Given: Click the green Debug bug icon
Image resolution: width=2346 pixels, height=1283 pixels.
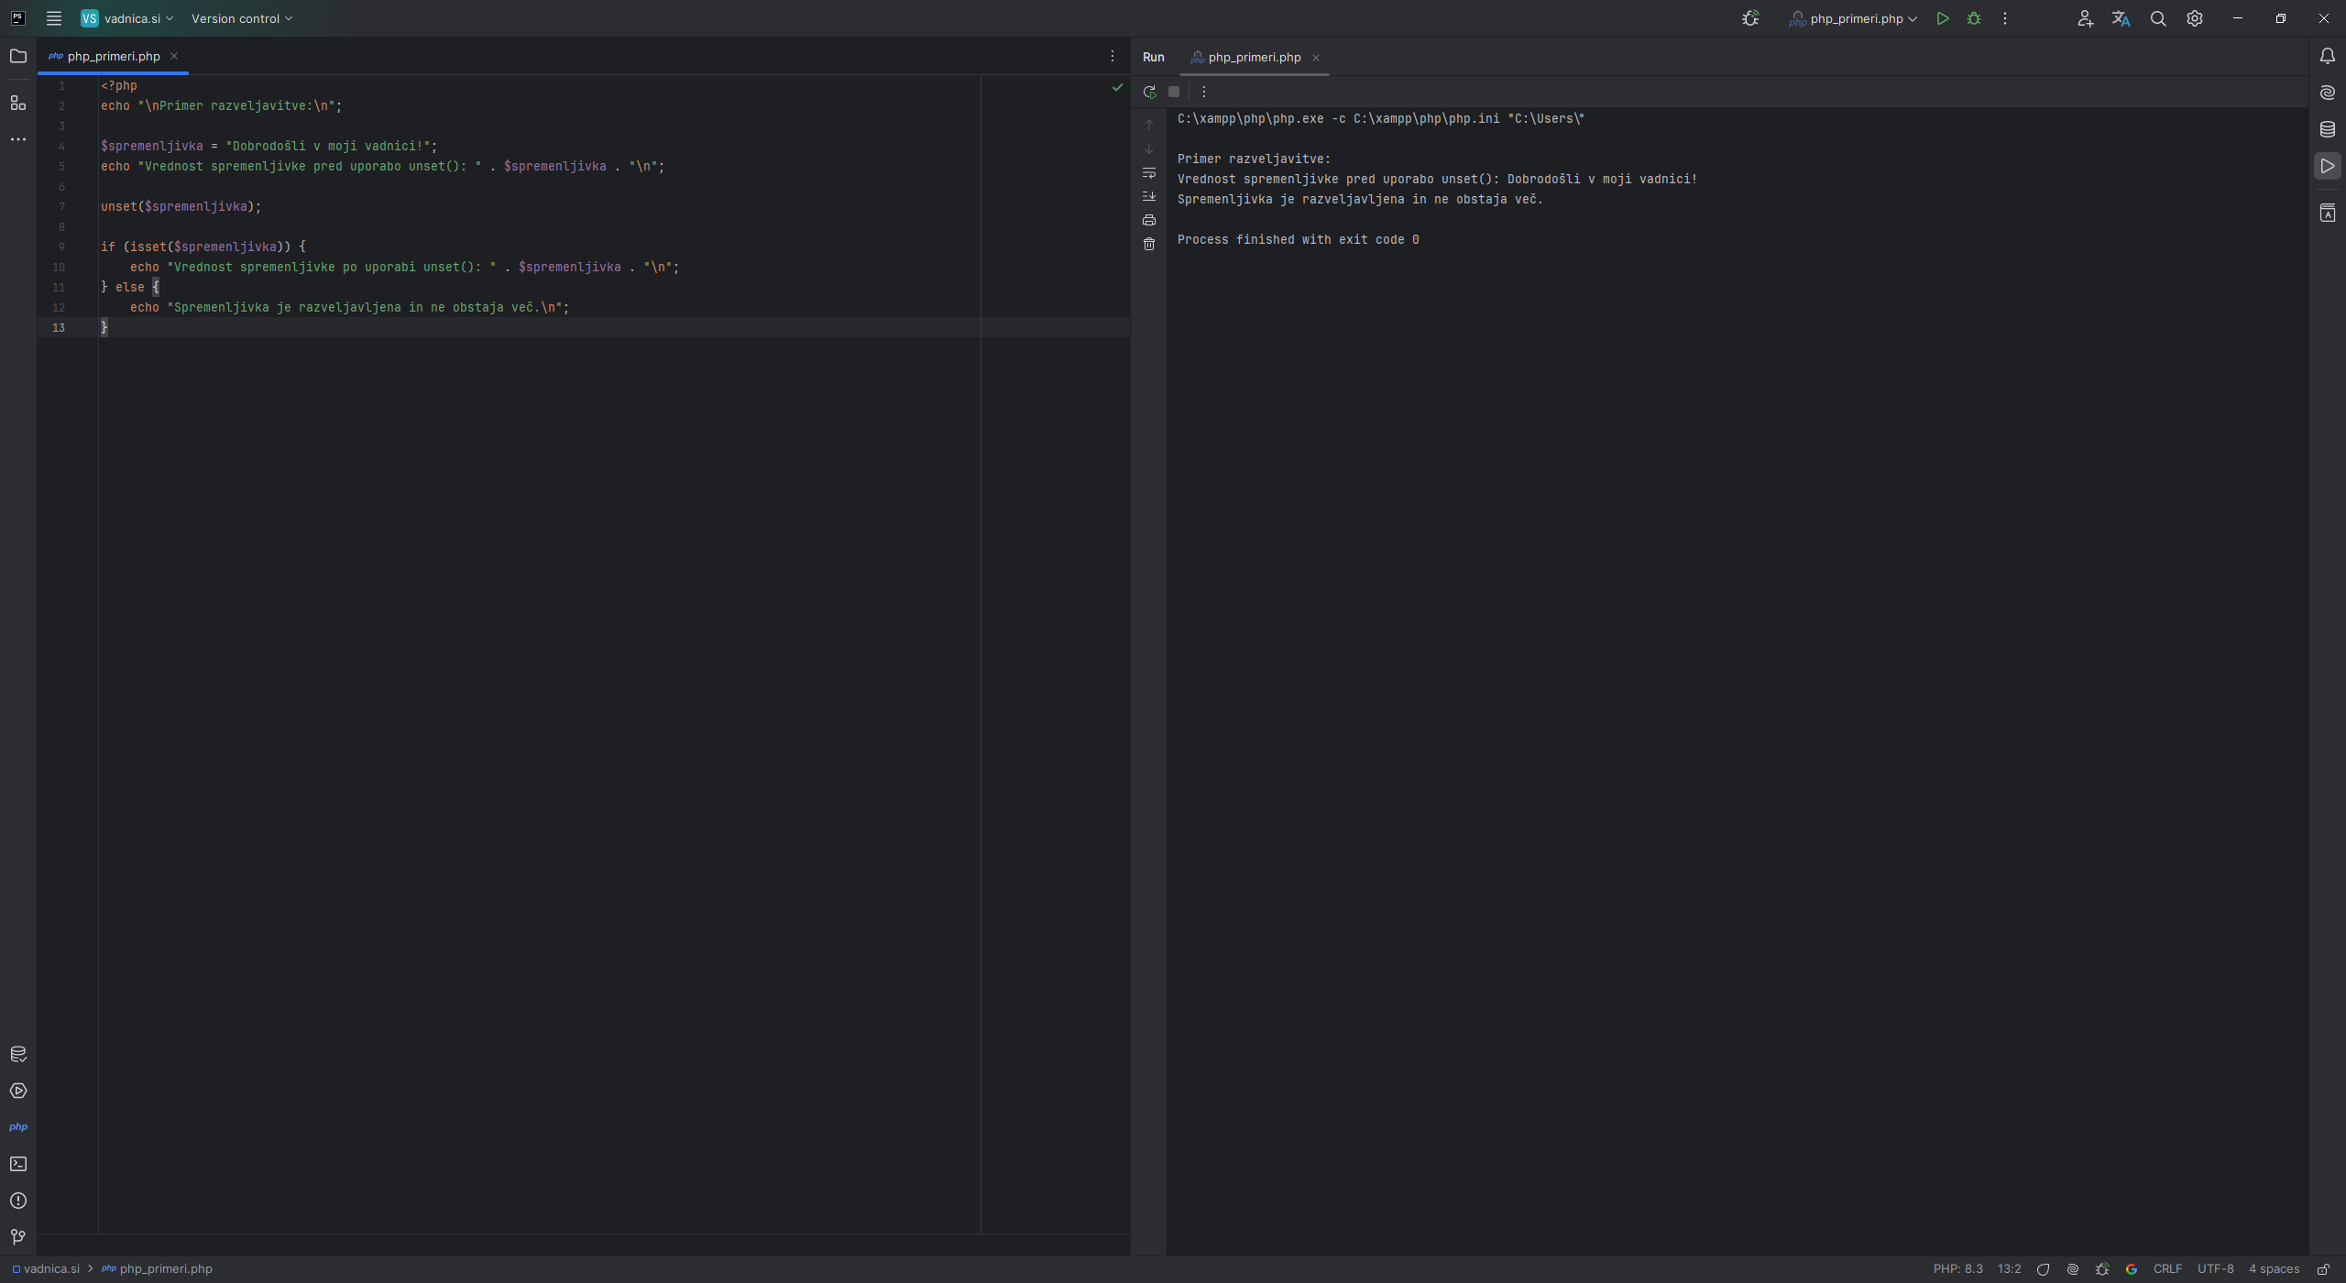Looking at the screenshot, I should pos(1974,18).
